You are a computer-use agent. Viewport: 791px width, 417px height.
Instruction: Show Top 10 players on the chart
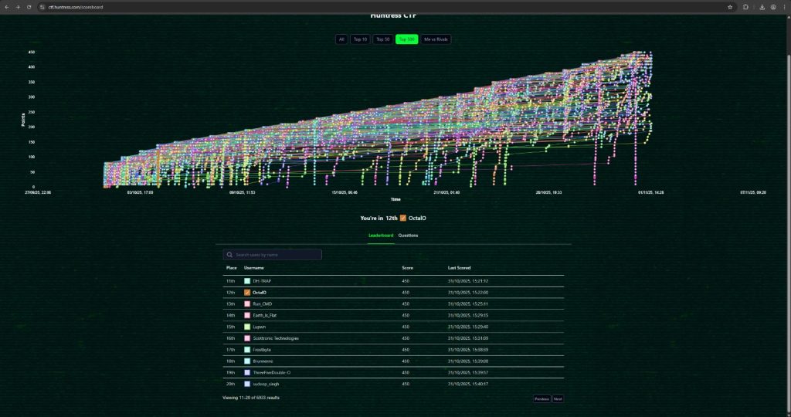click(360, 39)
